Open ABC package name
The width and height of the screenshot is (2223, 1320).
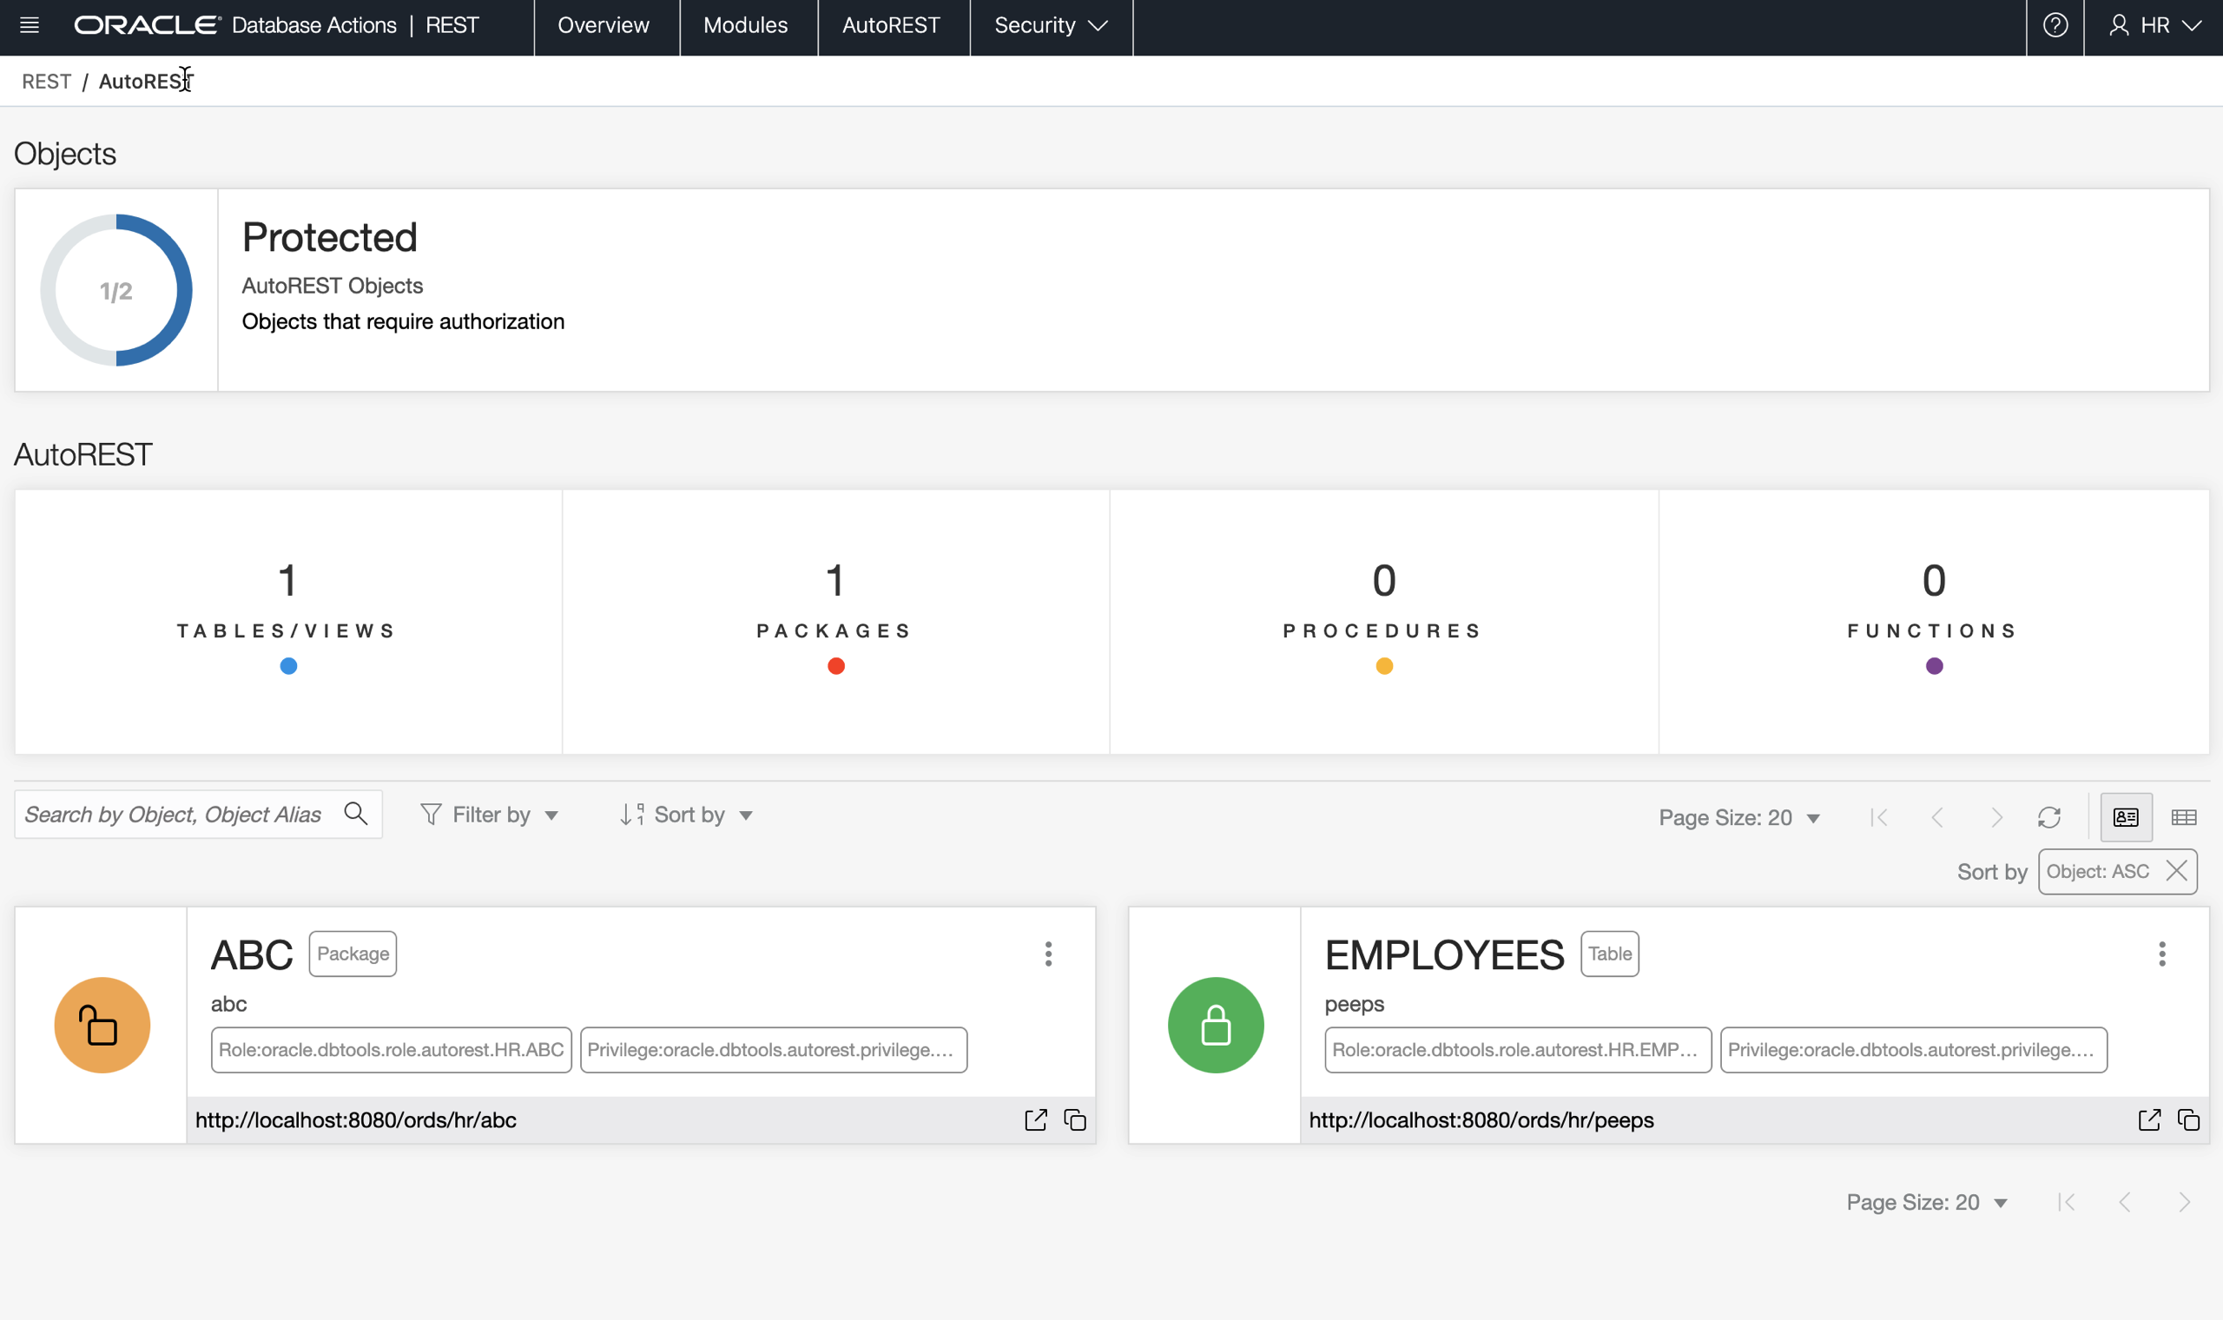(252, 955)
